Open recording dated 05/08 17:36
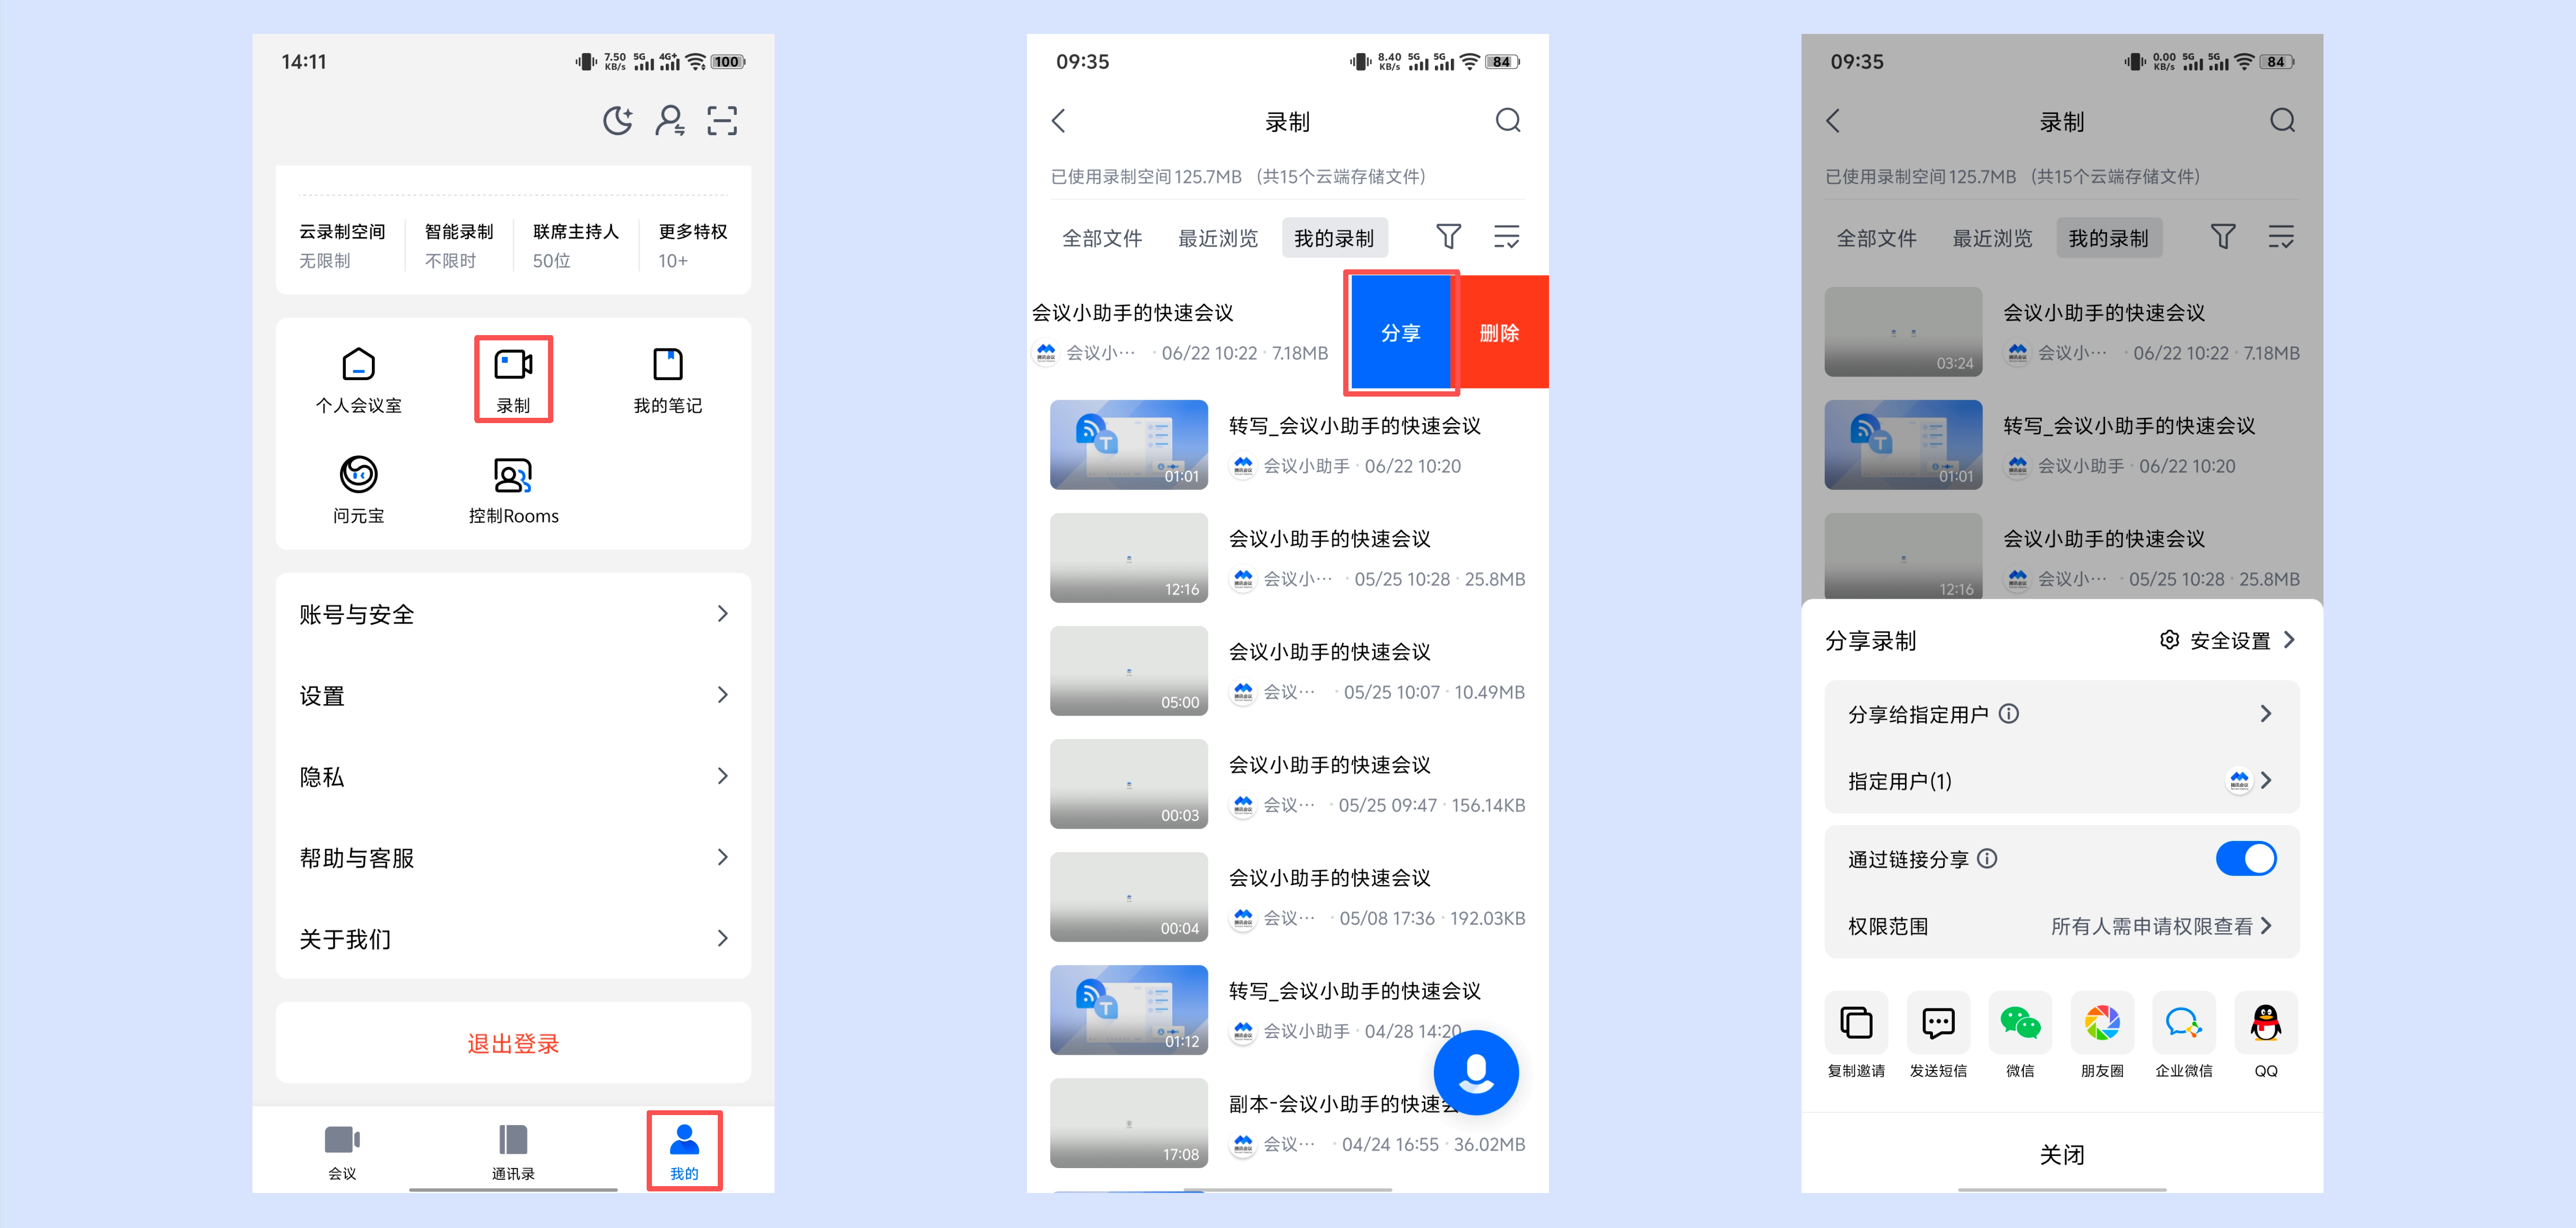This screenshot has height=1228, width=2576. click(x=1287, y=896)
